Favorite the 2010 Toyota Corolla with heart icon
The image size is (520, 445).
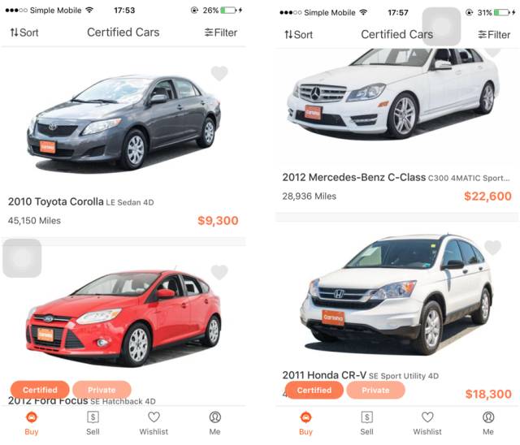[x=219, y=73]
